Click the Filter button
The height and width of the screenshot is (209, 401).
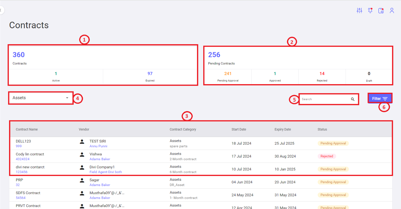point(380,99)
